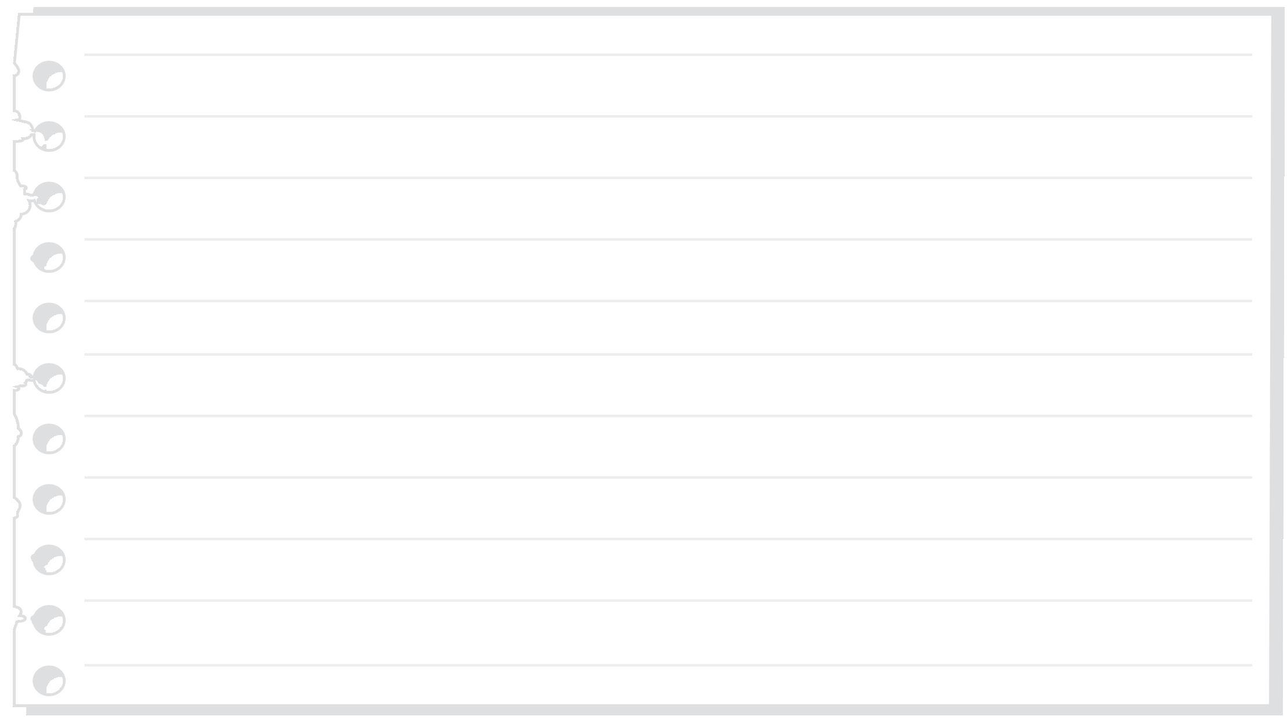
Task: Click the second punch hole from the bottom
Action: click(x=48, y=621)
